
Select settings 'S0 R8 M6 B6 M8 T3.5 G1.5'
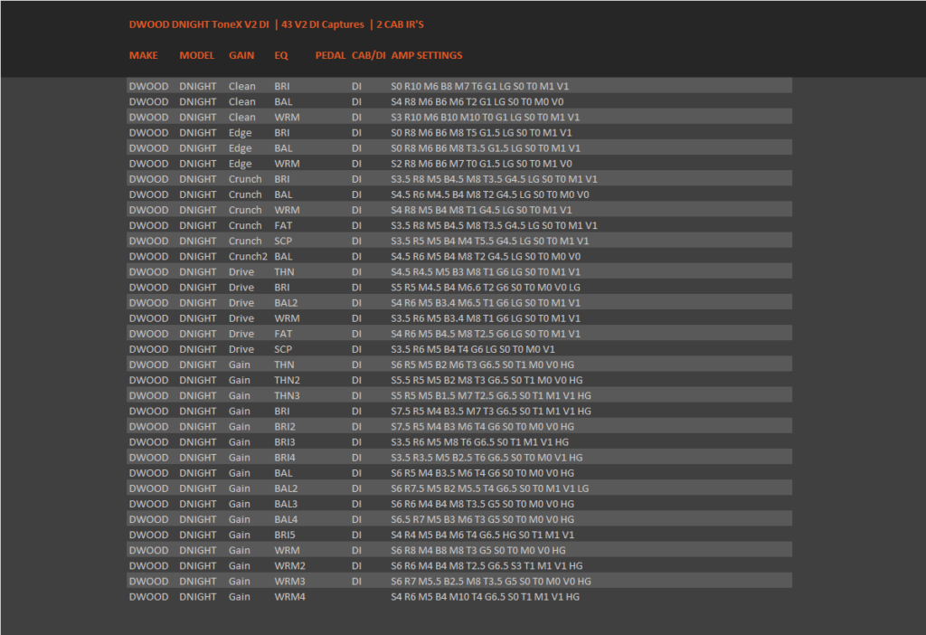pyautogui.click(x=486, y=148)
